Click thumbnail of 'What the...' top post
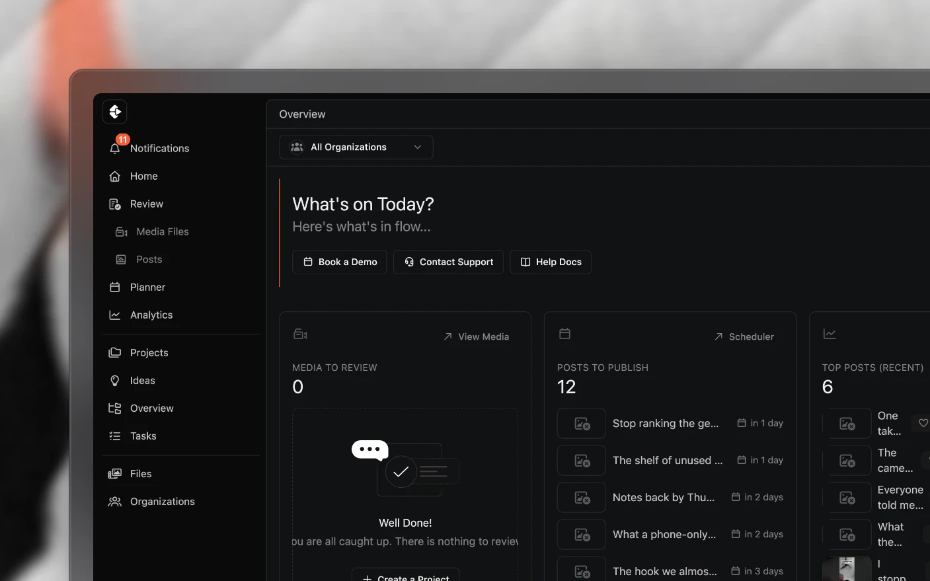930x581 pixels. pyautogui.click(x=847, y=535)
